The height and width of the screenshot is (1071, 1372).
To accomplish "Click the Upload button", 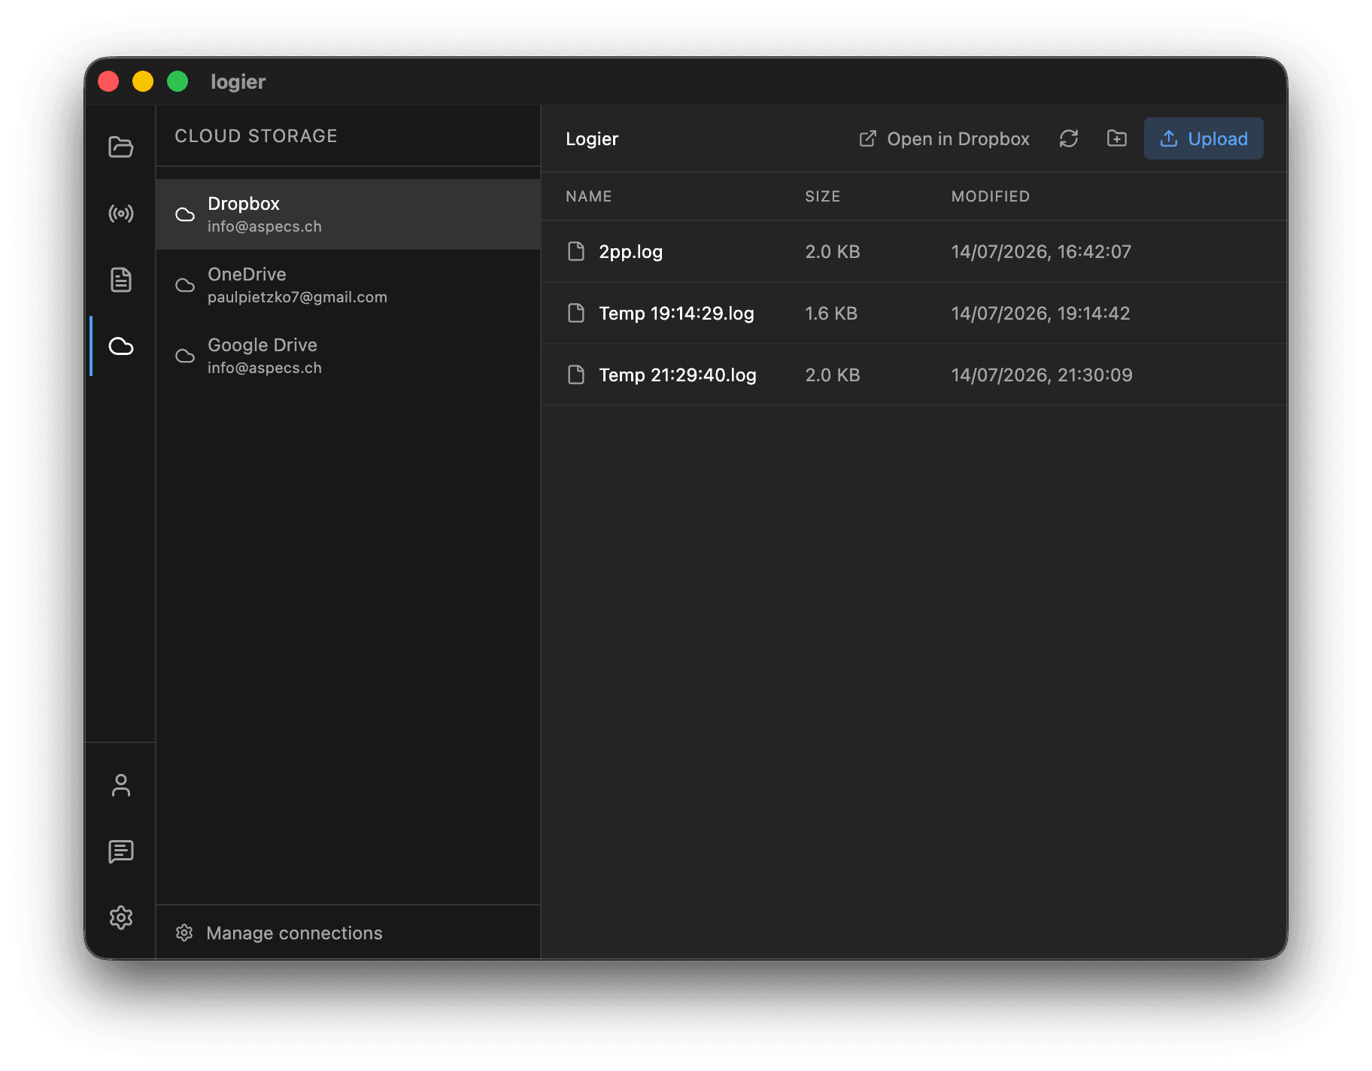I will click(1204, 138).
